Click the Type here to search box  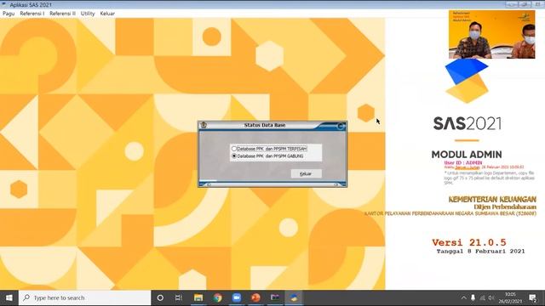pyautogui.click(x=85, y=297)
